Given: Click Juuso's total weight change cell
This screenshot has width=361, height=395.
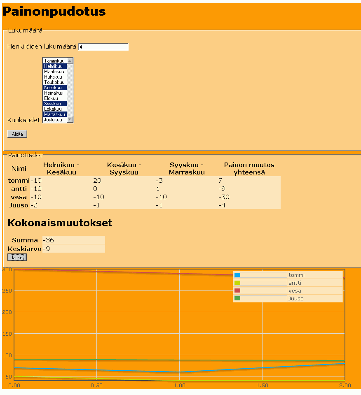Looking at the screenshot, I should pos(249,205).
